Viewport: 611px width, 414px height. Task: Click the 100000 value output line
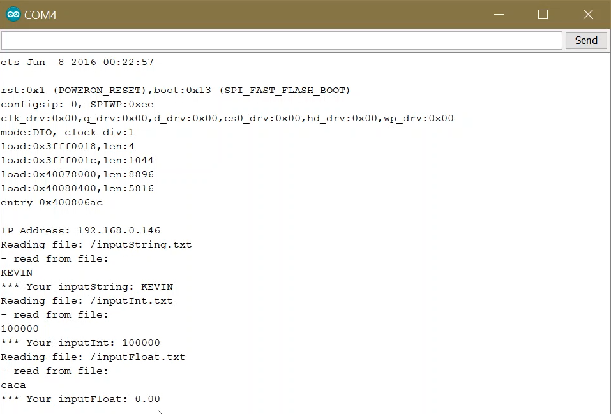click(x=19, y=329)
